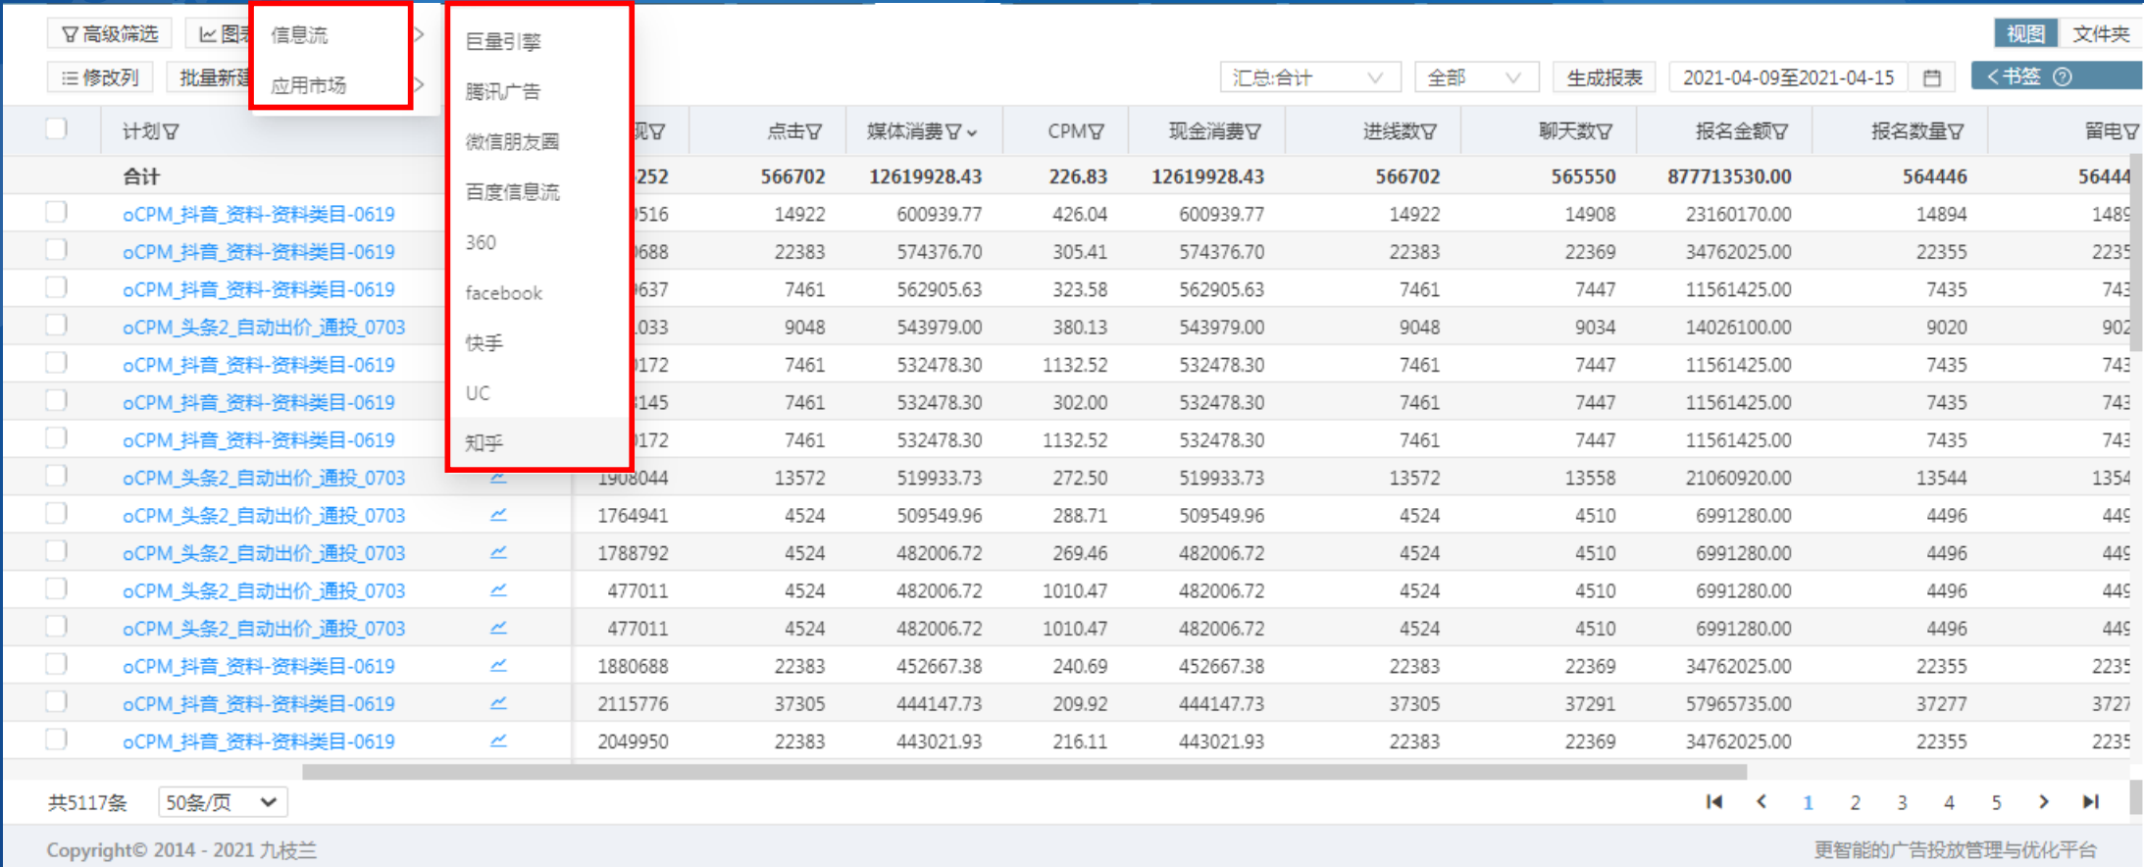2144x867 pixels.
Task: Expand the 全部 dropdown
Action: [1477, 77]
